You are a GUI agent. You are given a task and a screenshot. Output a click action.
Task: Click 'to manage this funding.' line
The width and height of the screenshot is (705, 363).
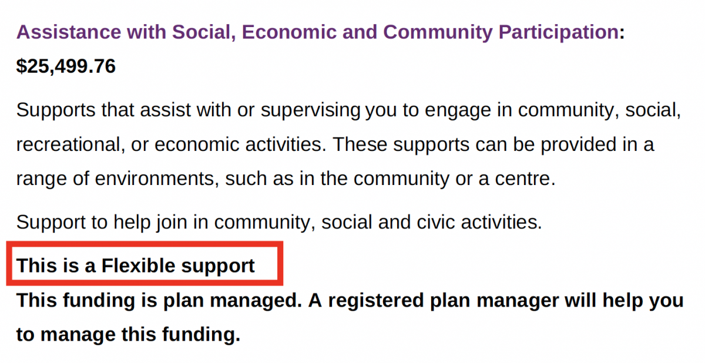point(128,335)
